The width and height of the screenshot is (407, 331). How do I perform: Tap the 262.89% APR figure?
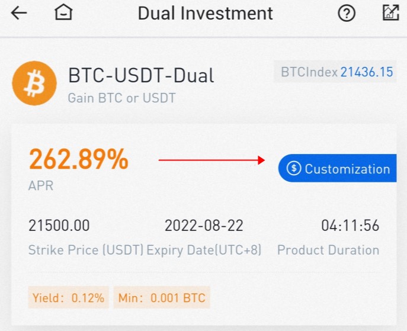pos(79,159)
